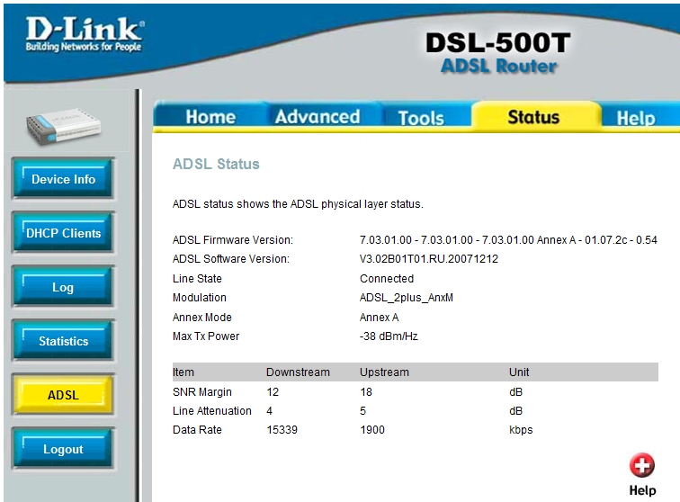
Task: Click the ADSL physical layer status description
Action: [x=298, y=204]
